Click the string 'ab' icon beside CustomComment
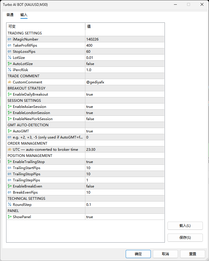 [10, 82]
